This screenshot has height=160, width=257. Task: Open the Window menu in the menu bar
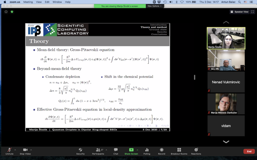57,2
